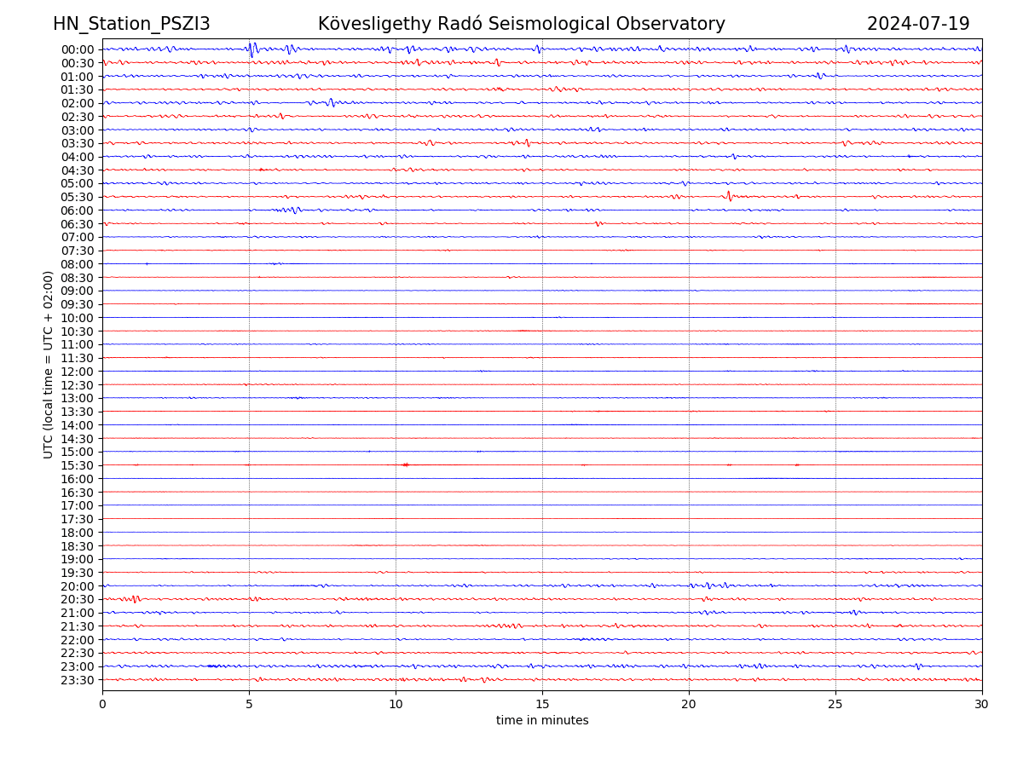Viewport: 1023px width, 767px height.
Task: Select the 18:00 time label
Action: 78,533
